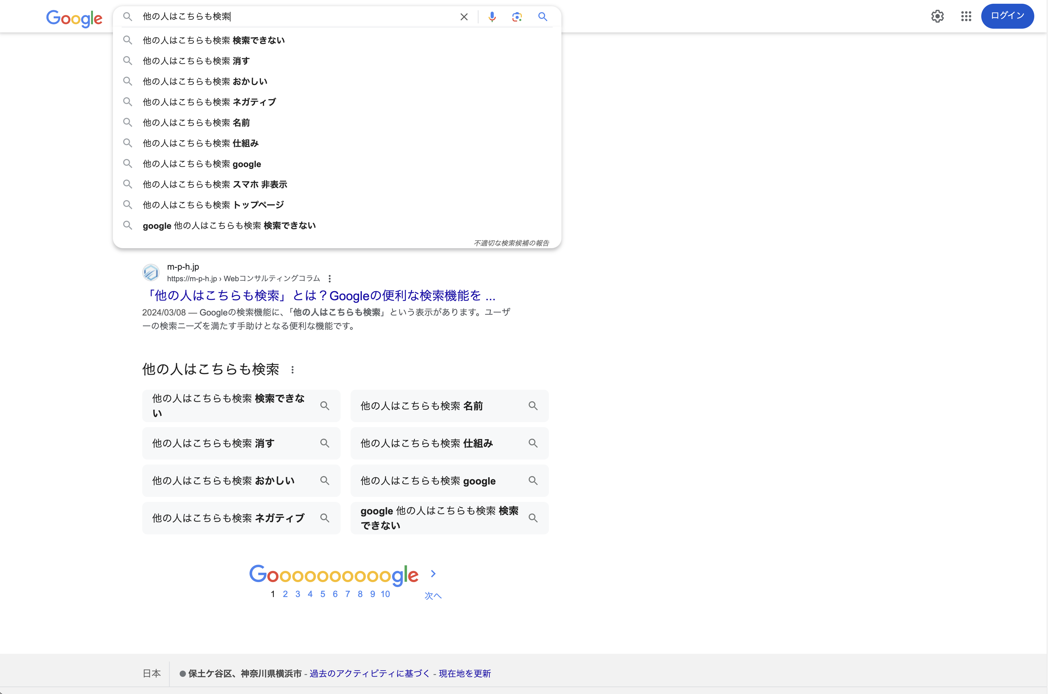Select suggestion 他の人はこちらも検索 おかしい

pos(337,81)
